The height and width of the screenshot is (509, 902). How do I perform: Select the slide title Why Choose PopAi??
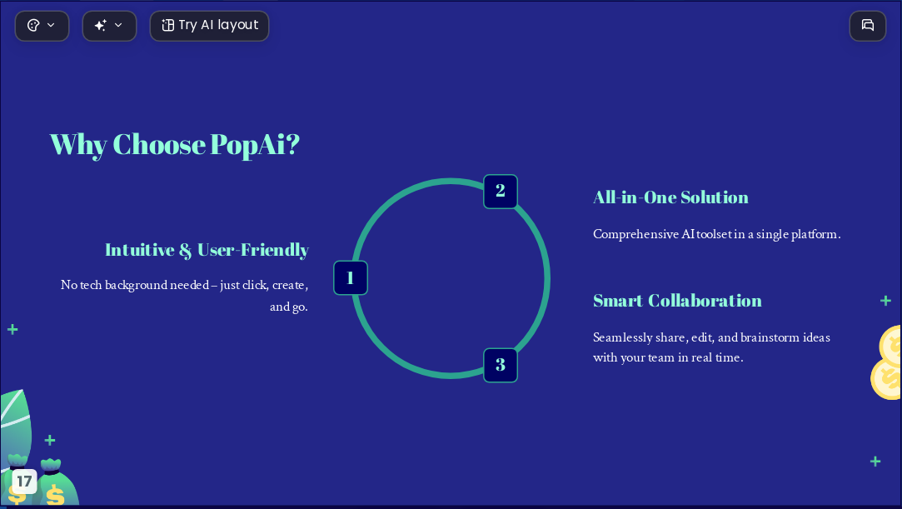click(x=175, y=144)
